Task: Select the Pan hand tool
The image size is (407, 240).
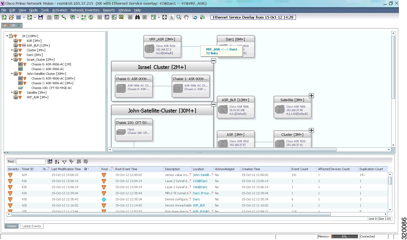Action: (186, 17)
